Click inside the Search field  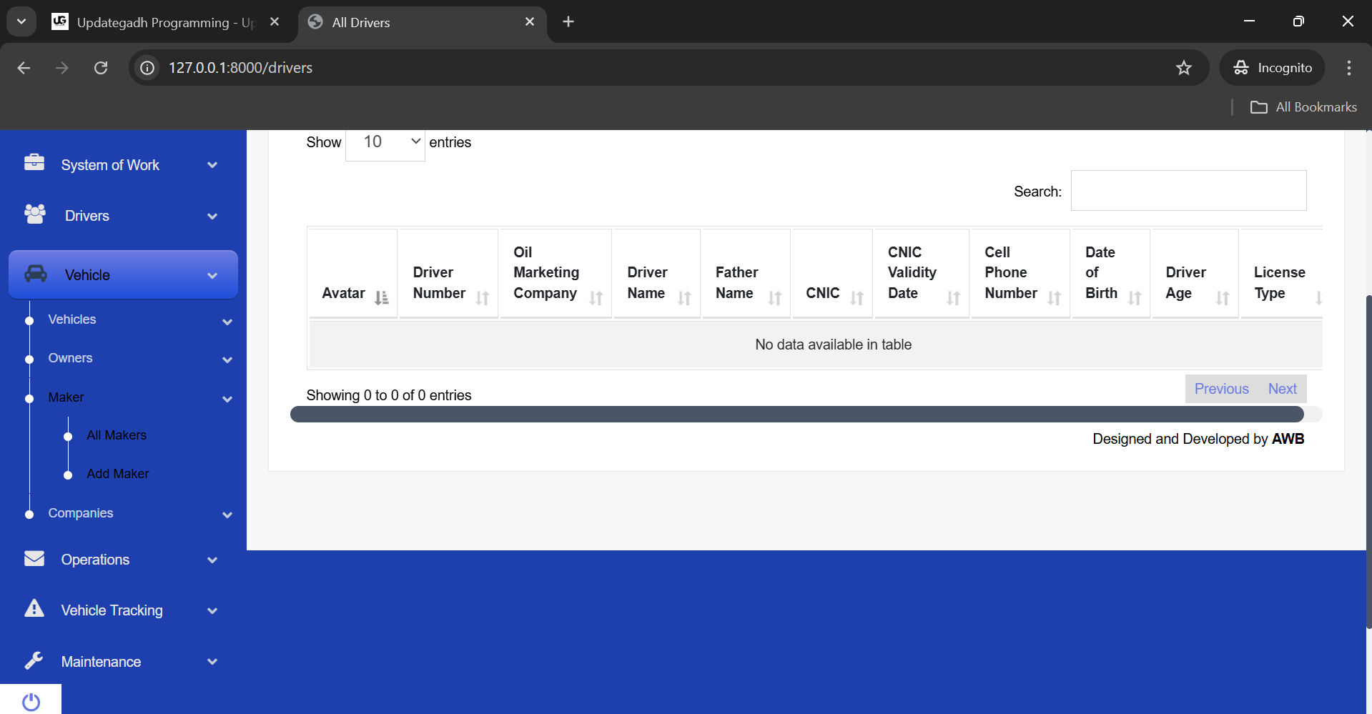[1188, 190]
